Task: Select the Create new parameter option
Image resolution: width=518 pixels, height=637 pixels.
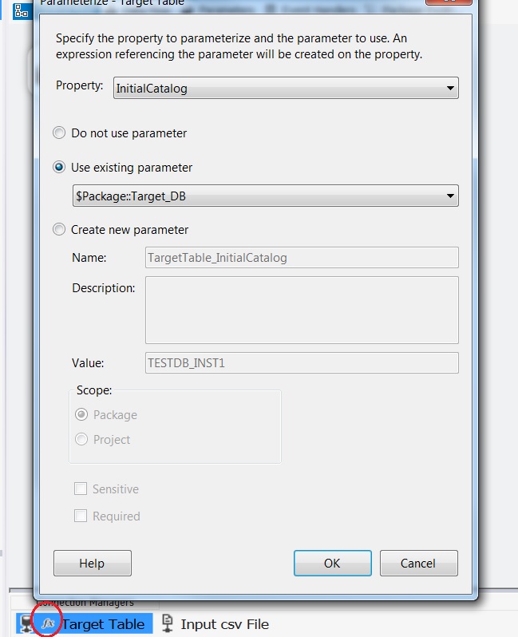Action: coord(59,230)
